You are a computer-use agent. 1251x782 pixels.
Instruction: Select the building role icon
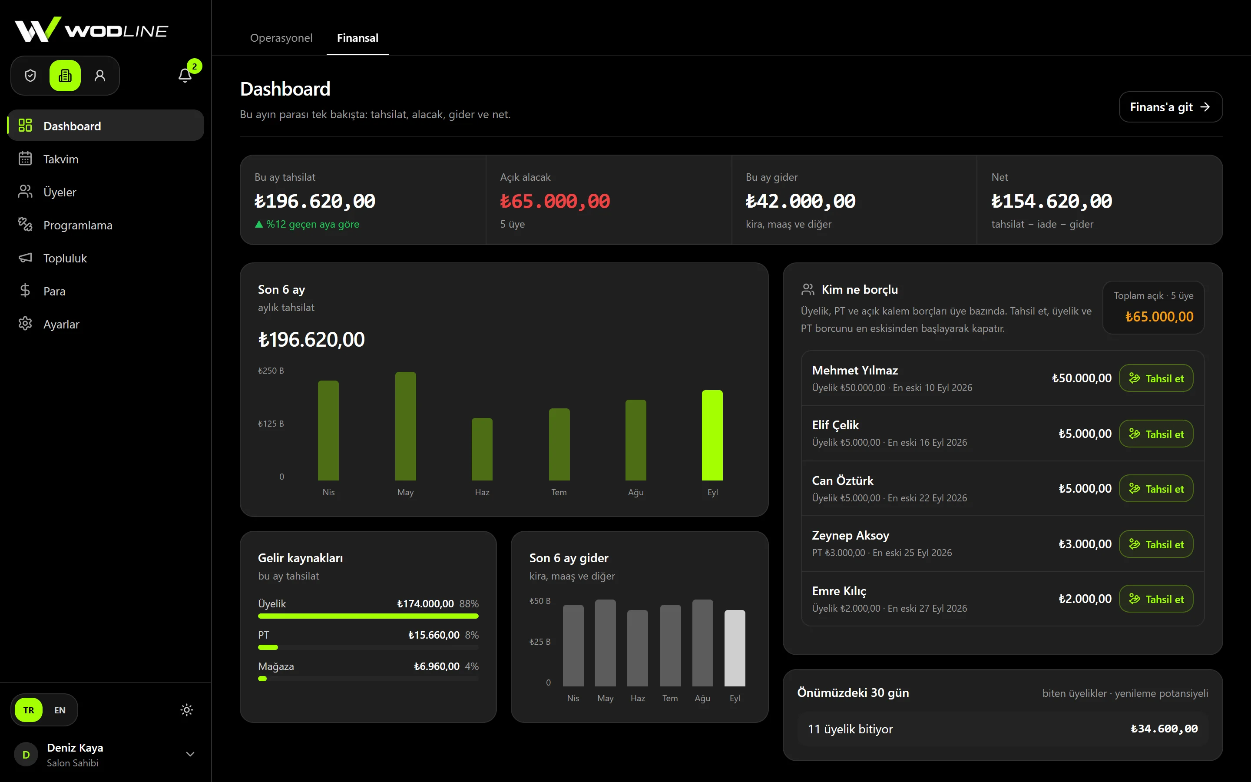click(65, 76)
